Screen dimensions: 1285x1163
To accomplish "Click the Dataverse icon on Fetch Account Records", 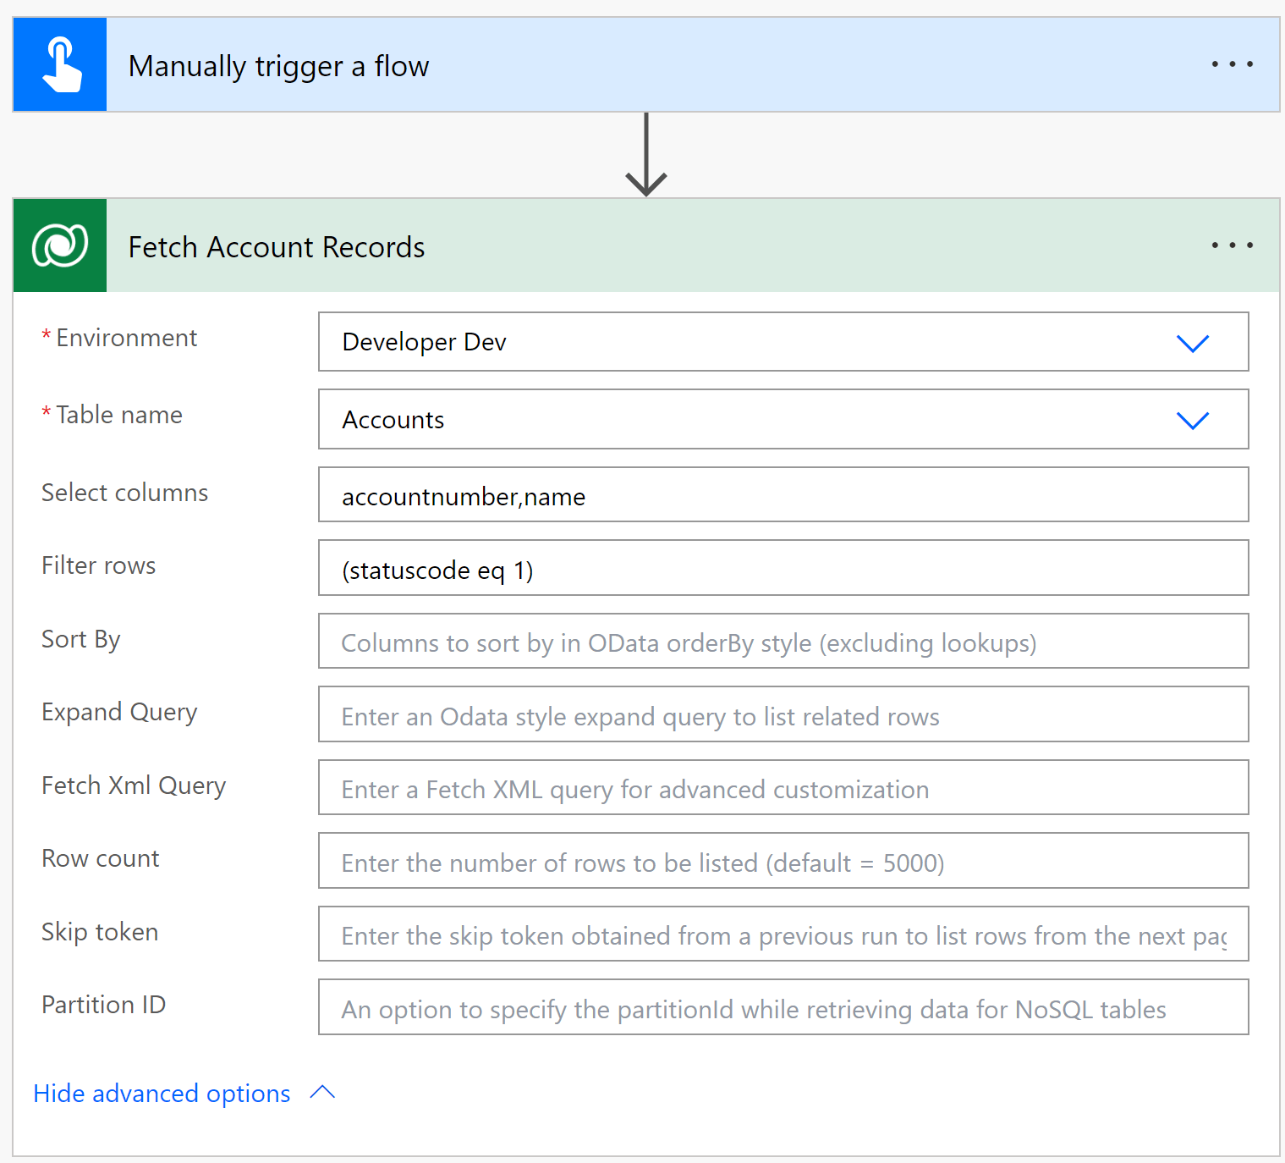I will [x=60, y=245].
